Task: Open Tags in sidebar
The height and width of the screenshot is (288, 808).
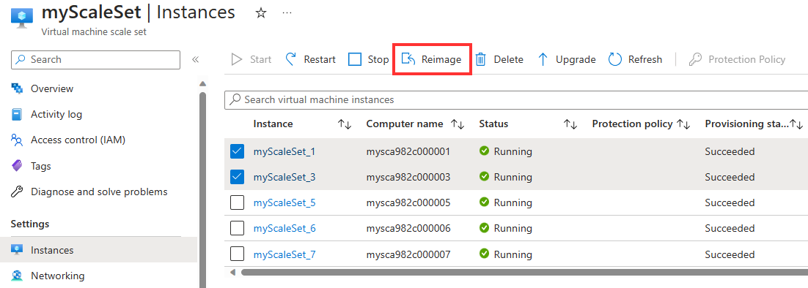Action: pyautogui.click(x=31, y=167)
